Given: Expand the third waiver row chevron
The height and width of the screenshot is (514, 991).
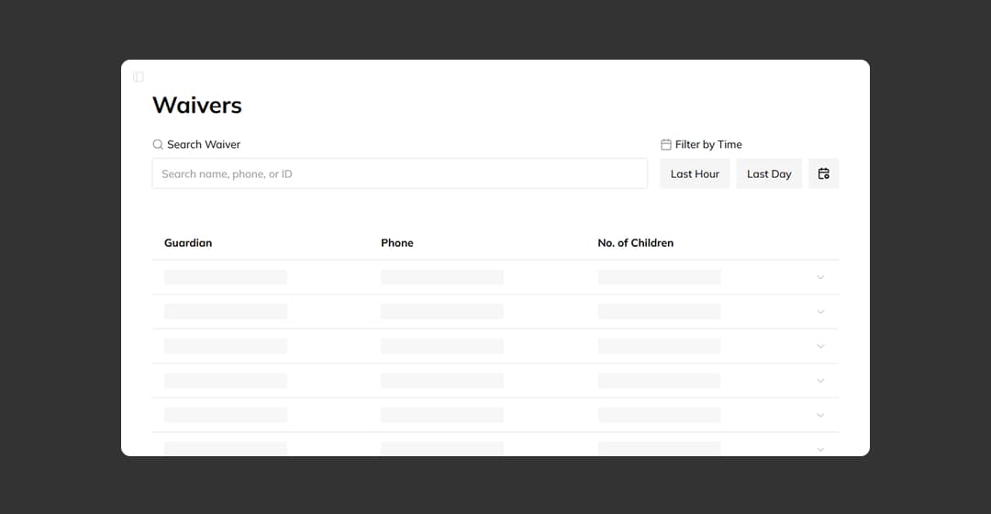Looking at the screenshot, I should pos(820,346).
